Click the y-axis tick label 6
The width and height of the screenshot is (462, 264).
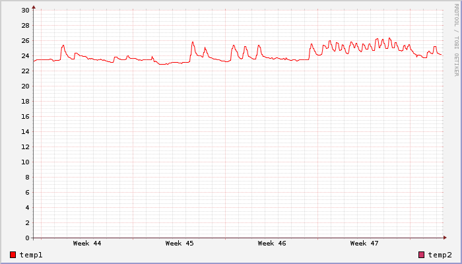pos(27,193)
